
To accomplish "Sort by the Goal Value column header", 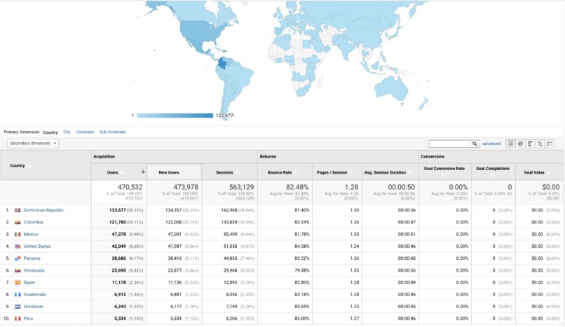I will coord(534,172).
